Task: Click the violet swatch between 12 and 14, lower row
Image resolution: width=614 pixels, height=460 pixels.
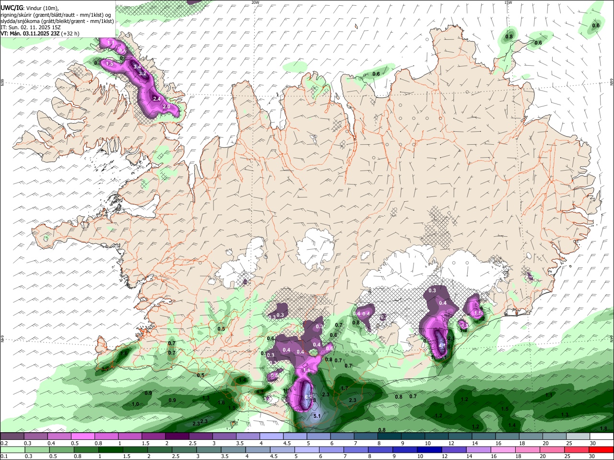Action: tap(454, 450)
